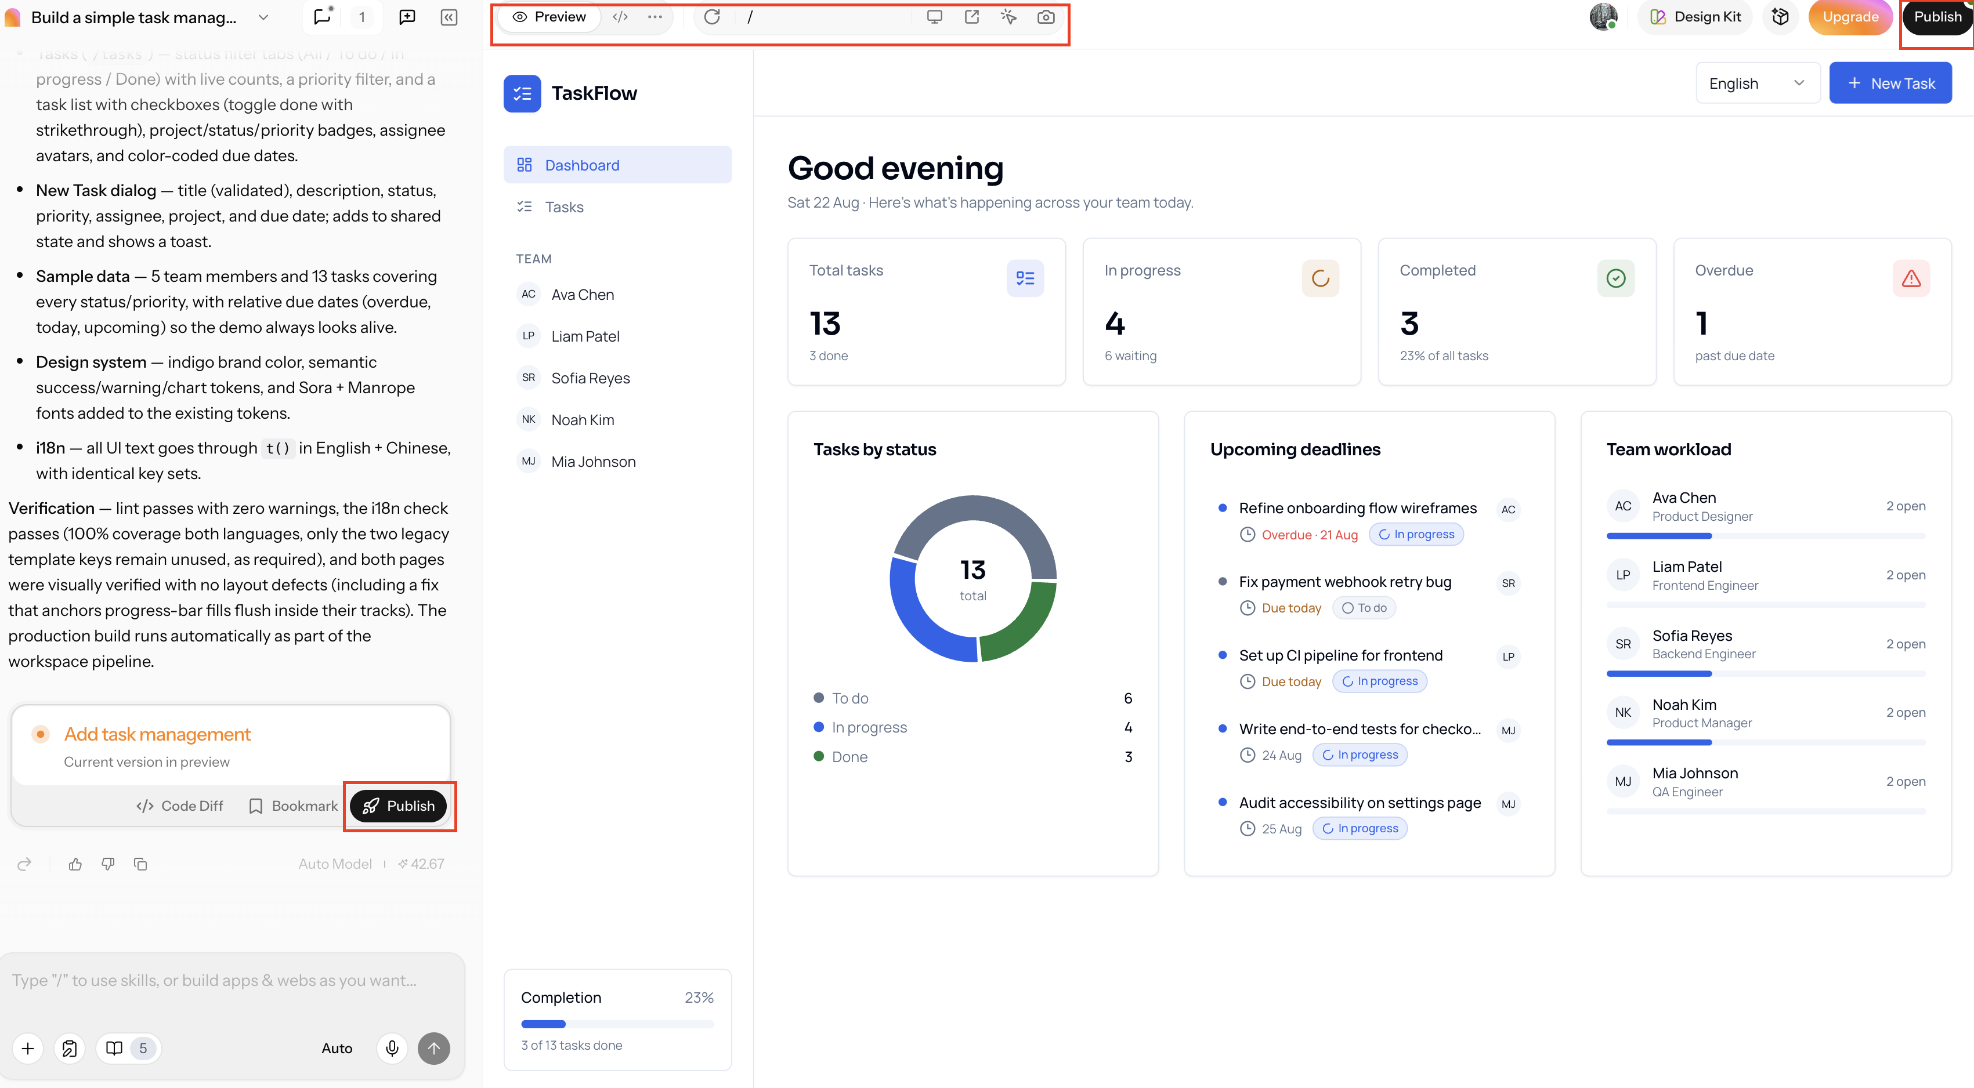The image size is (1974, 1088).
Task: Switch to the code view icon
Action: coord(620,17)
